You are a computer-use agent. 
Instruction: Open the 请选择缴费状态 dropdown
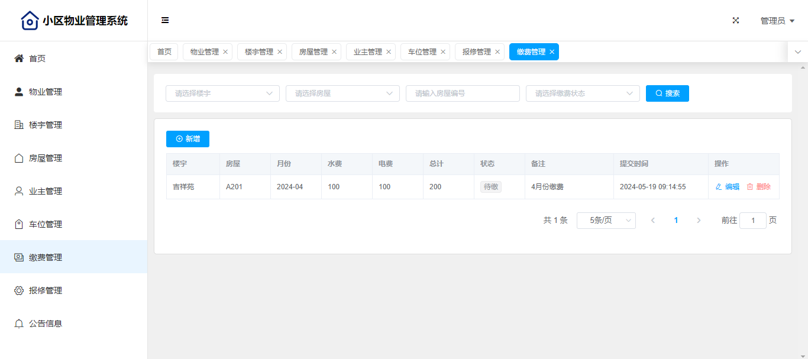pos(583,93)
